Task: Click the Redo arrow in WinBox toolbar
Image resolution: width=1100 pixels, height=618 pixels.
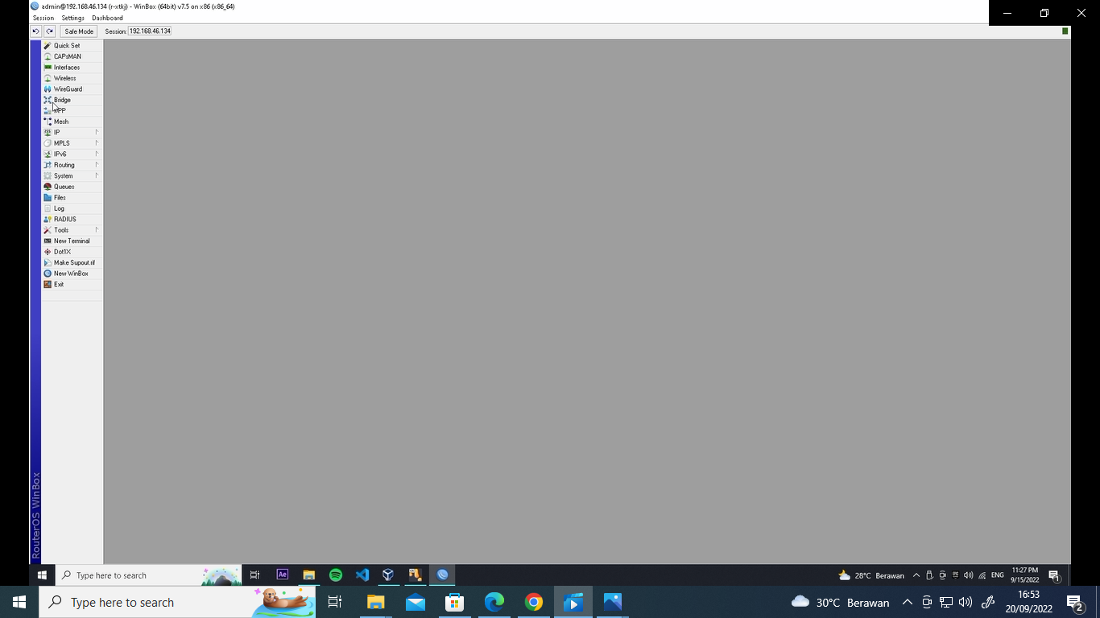Action: pyautogui.click(x=49, y=31)
